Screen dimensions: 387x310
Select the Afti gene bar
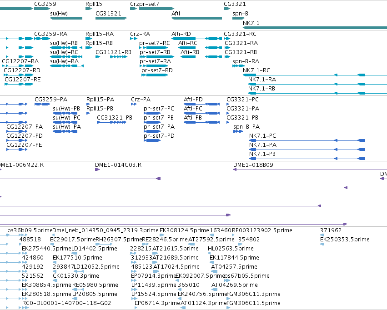(x=197, y=18)
